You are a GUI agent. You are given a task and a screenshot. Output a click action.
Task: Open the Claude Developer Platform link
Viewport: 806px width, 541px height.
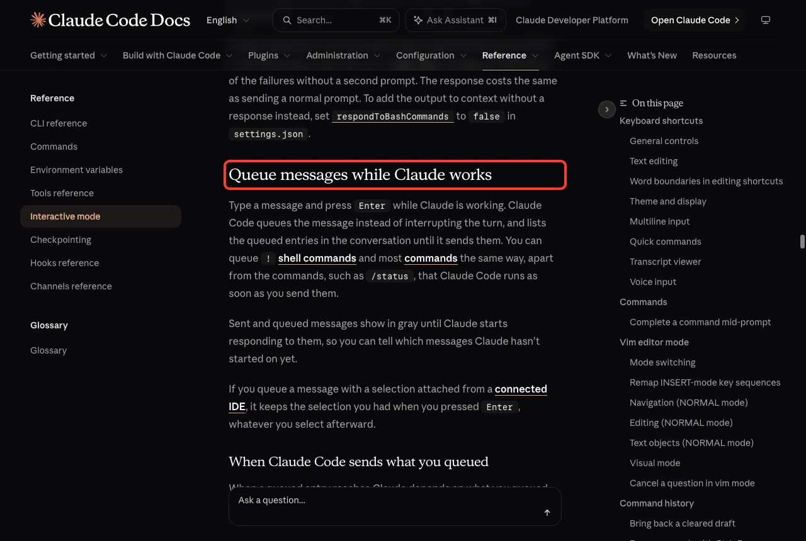click(x=572, y=20)
